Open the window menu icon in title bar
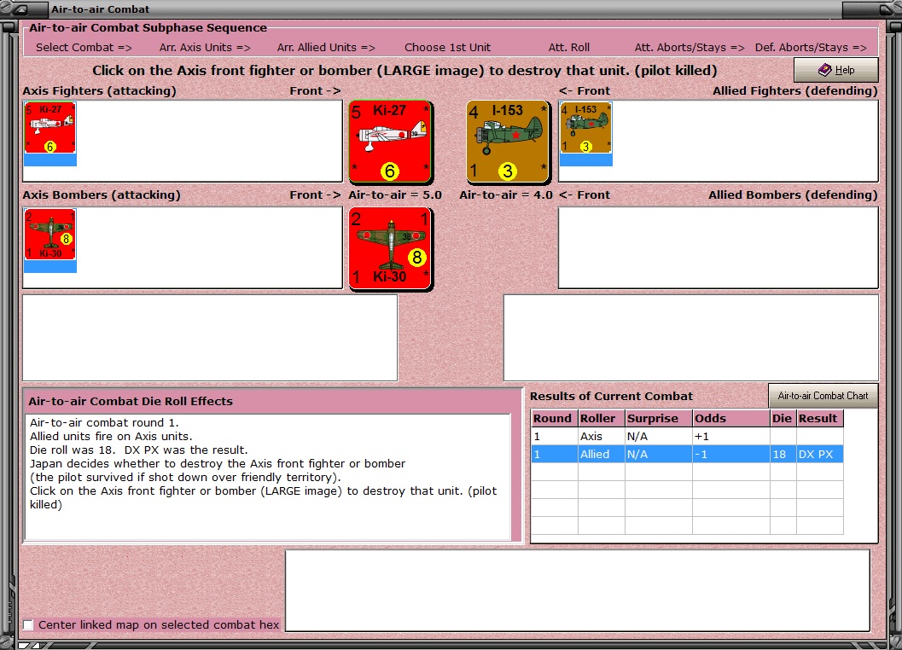 [x=23, y=9]
